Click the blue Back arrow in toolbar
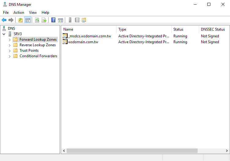 coord(4,20)
